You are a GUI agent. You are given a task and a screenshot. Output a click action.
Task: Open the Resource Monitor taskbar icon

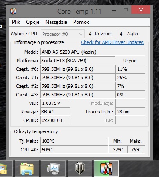click(x=53, y=168)
